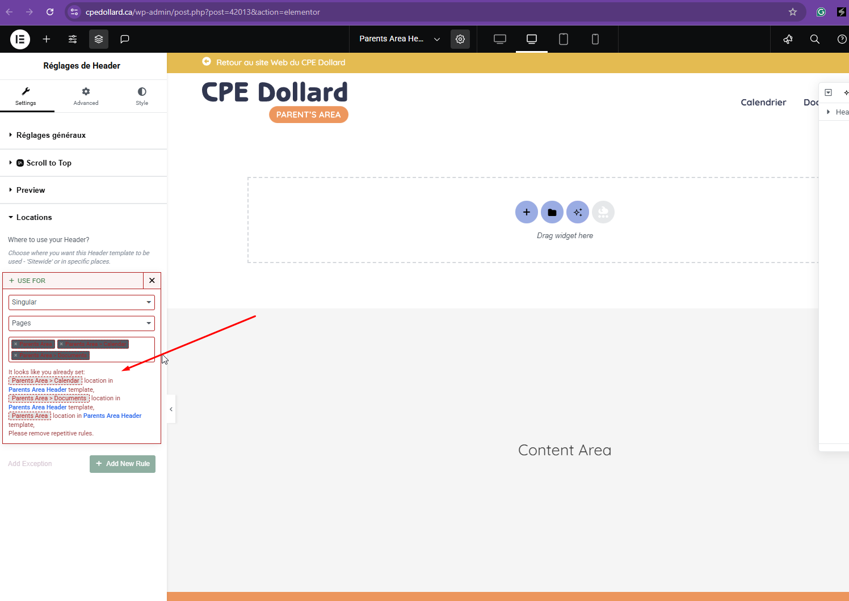The width and height of the screenshot is (849, 601).
Task: Open the Finder search icon
Action: point(815,39)
